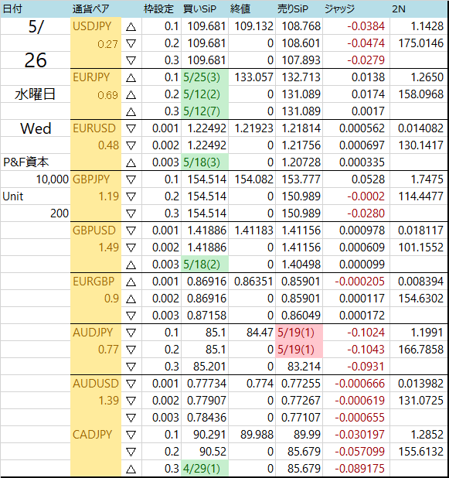
Task: Click the up triangle in EURJPY 5/12(7) row
Action: coord(131,112)
